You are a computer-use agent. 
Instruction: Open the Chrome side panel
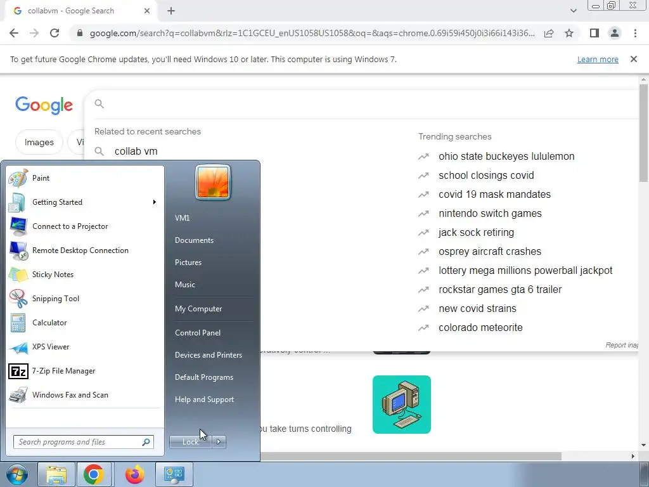(594, 33)
